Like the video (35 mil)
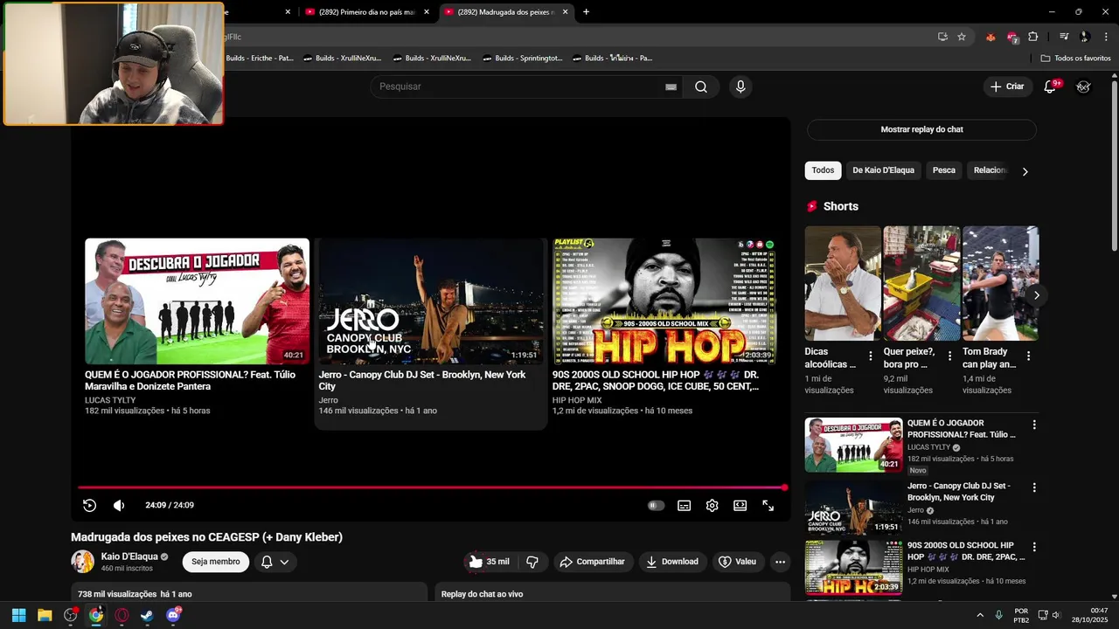Screen dimensions: 1119x629 488,562
